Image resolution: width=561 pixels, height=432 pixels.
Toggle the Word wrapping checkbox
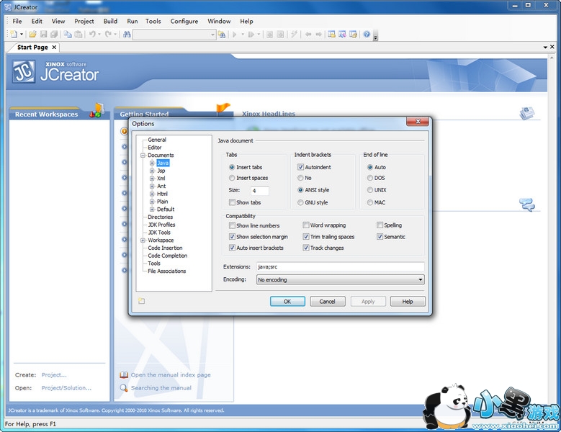pyautogui.click(x=306, y=225)
